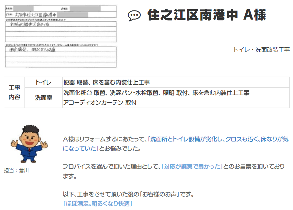Click the mascot character in the blue suit
This screenshot has width=293, height=210.
pyautogui.click(x=27, y=143)
